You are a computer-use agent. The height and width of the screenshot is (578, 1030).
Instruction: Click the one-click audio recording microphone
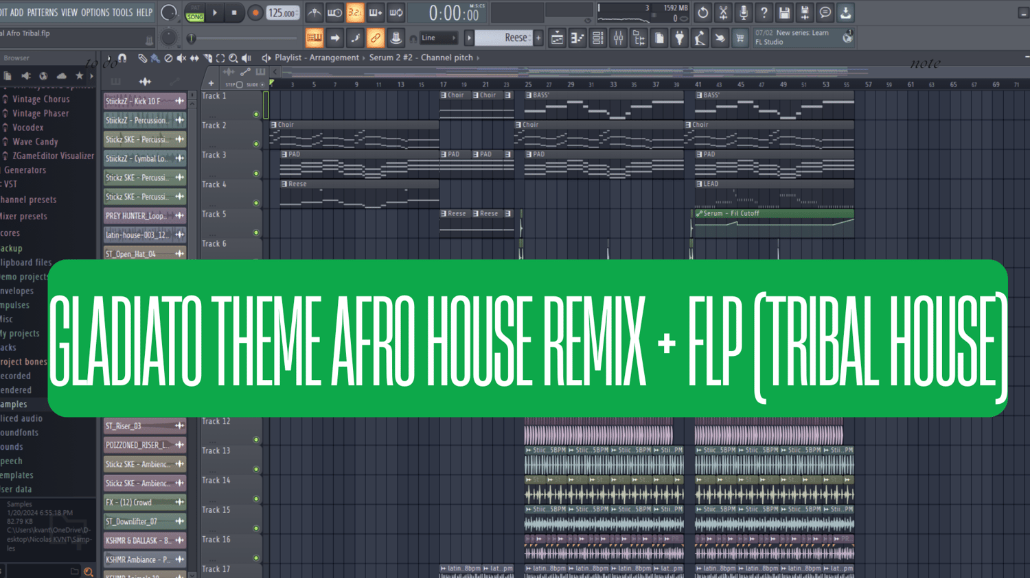(743, 13)
